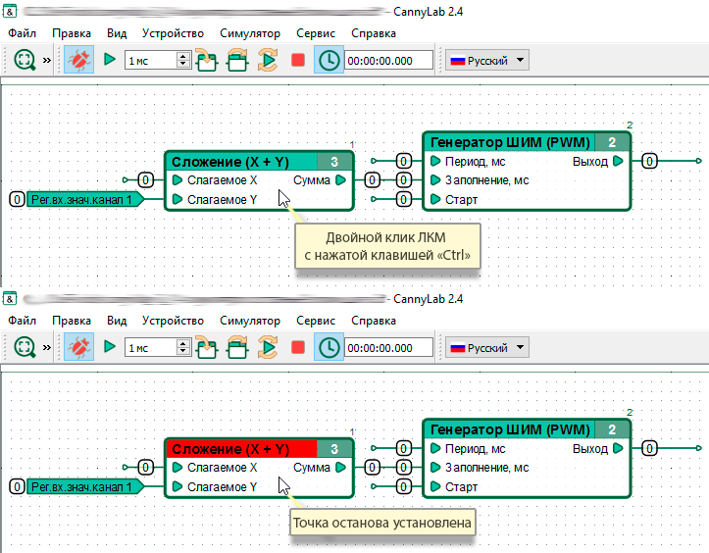Click Слагаемое X input port in Ctrl-tooltip window

click(x=177, y=180)
